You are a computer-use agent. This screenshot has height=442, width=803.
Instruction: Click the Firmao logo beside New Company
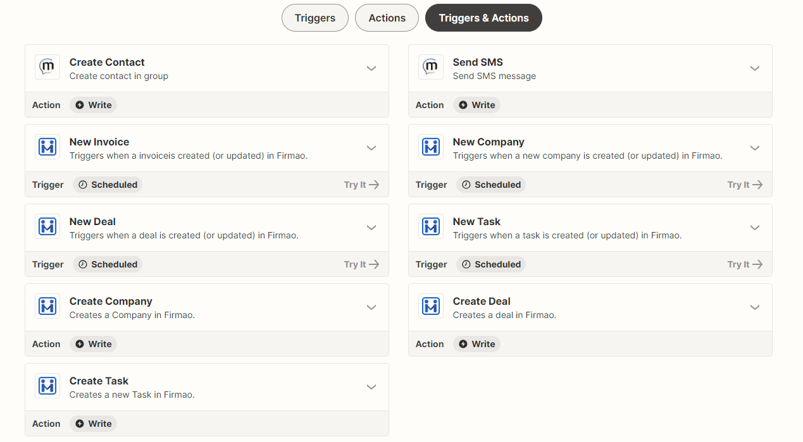[x=431, y=147]
